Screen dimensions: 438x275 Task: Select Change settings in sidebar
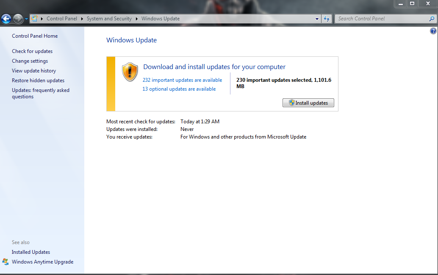coord(30,61)
